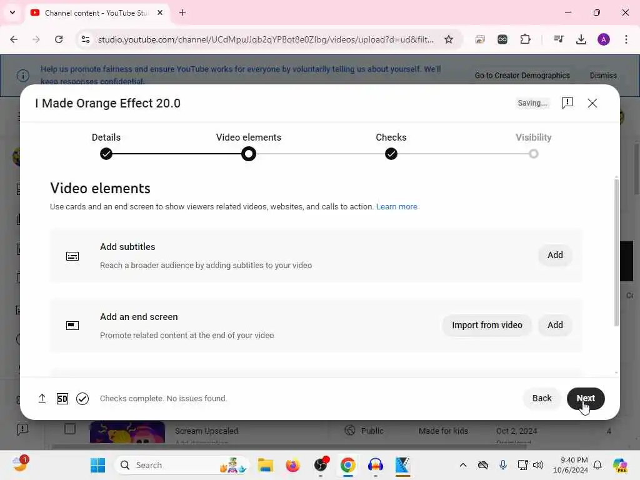Go Back to previous step
The image size is (640, 480).
click(542, 398)
